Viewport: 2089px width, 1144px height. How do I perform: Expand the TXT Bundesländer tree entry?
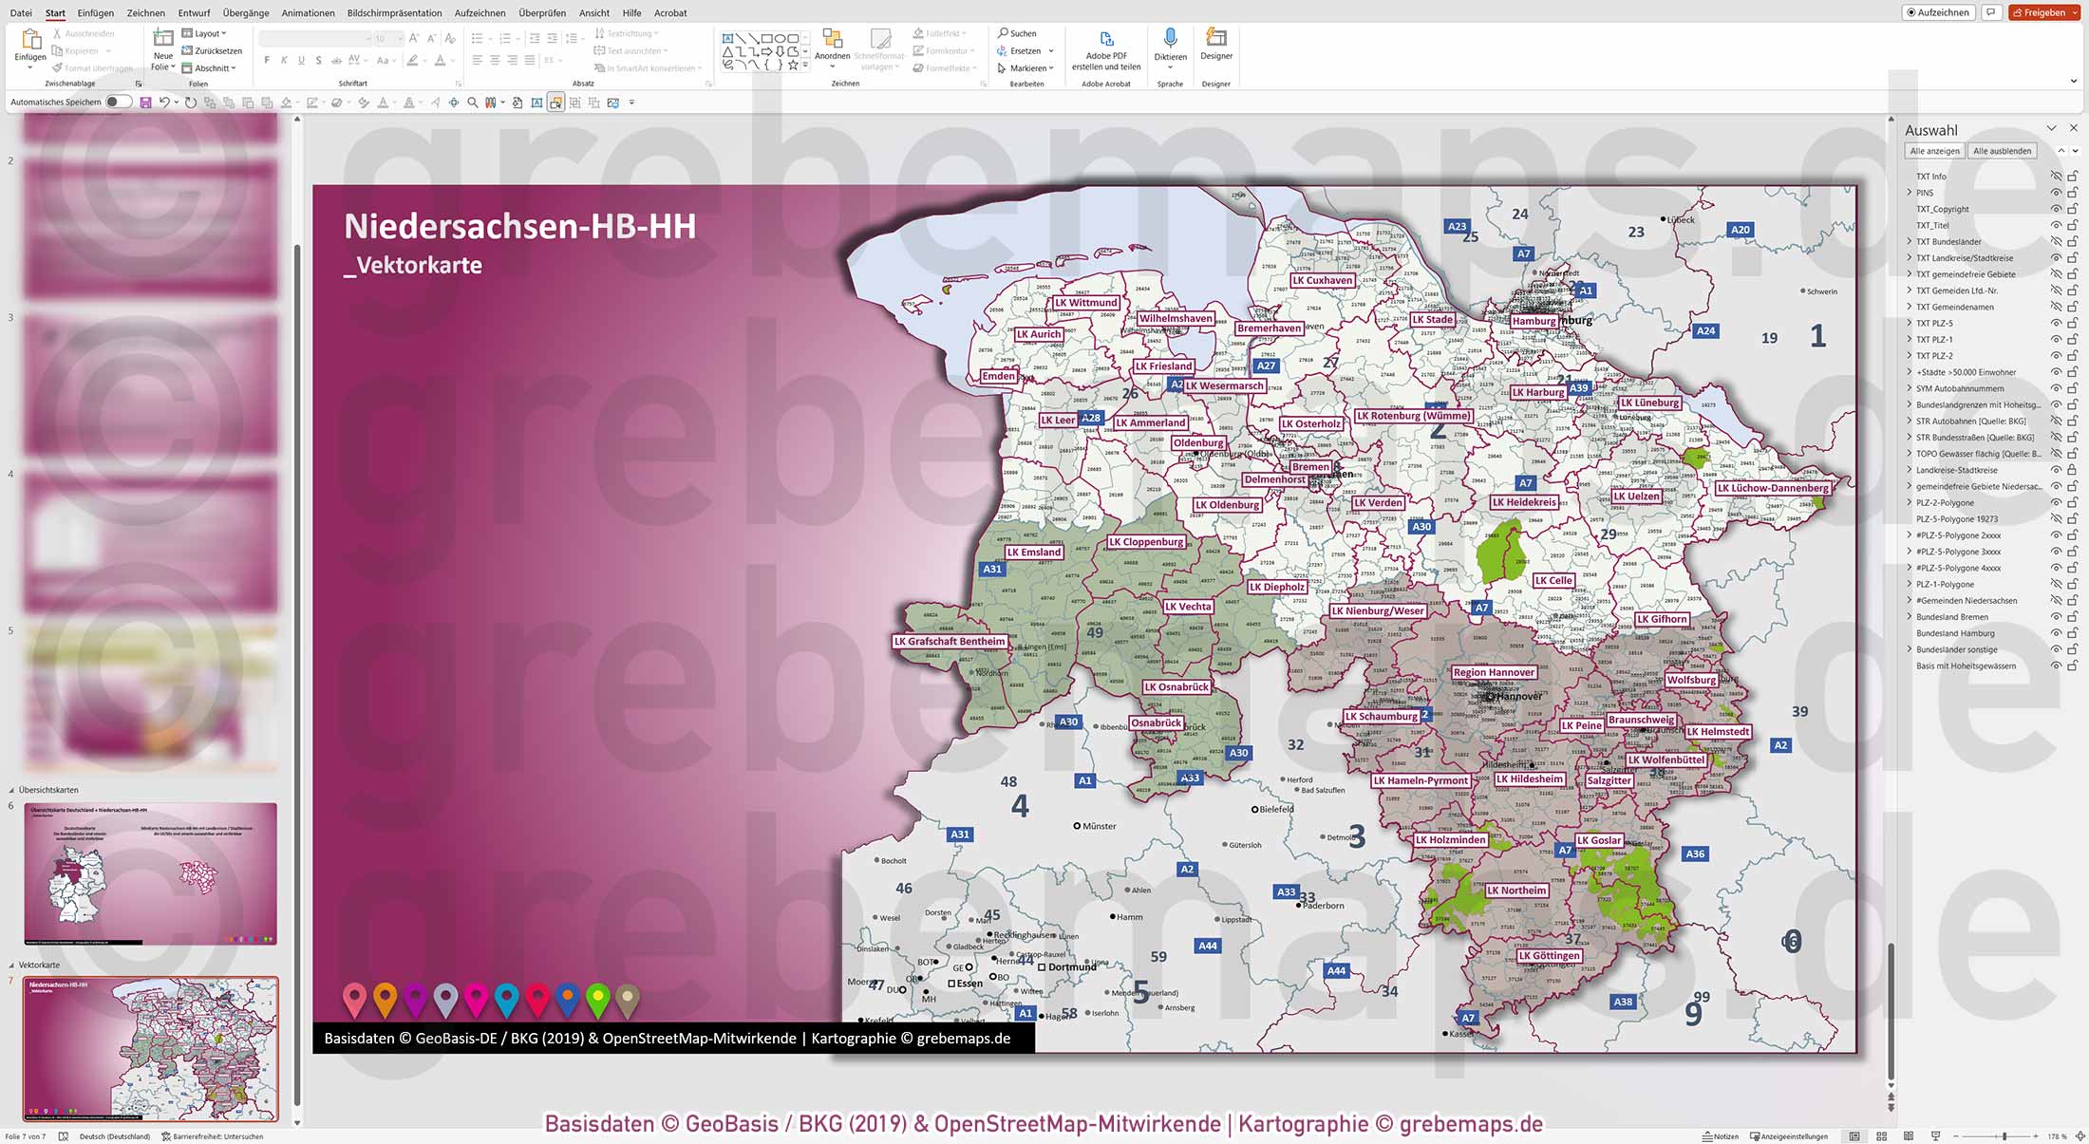1909,241
